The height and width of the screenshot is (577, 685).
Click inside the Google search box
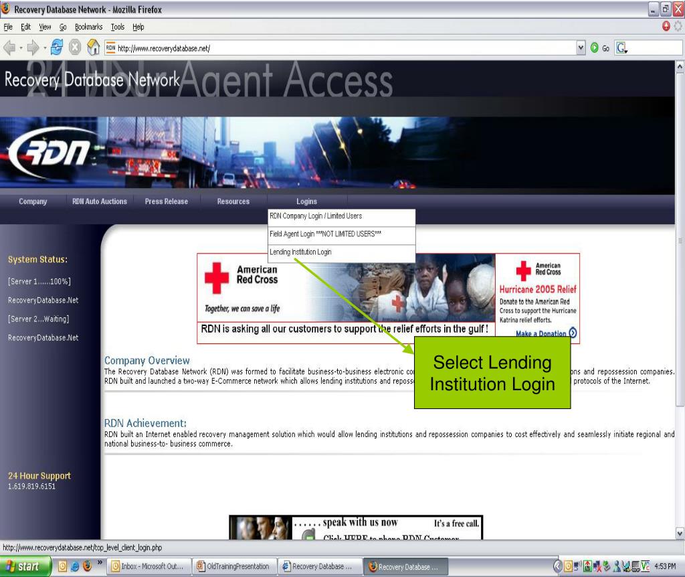coord(656,48)
